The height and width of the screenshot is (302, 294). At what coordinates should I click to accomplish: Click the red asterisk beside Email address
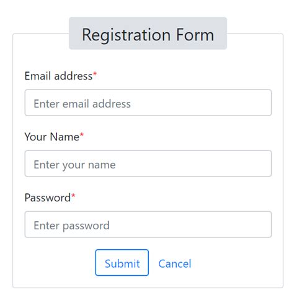[x=95, y=74]
